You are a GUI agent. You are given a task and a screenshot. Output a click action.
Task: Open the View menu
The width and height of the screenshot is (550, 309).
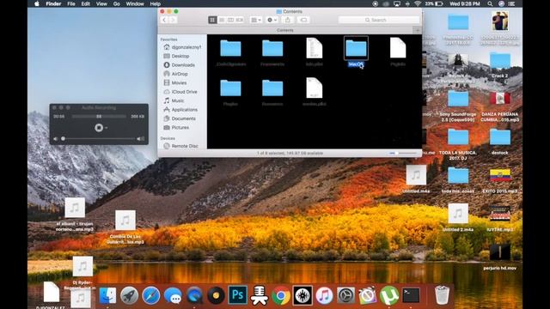pyautogui.click(x=101, y=3)
